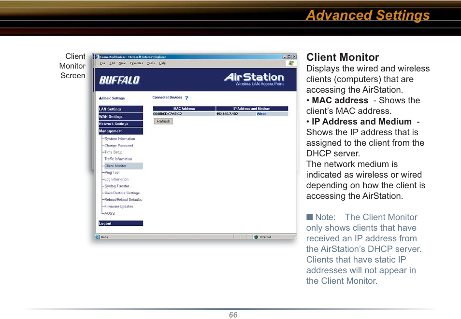This screenshot has height=319, width=461.
Task: Maximize the Internet Explorer window
Action: tap(289, 56)
